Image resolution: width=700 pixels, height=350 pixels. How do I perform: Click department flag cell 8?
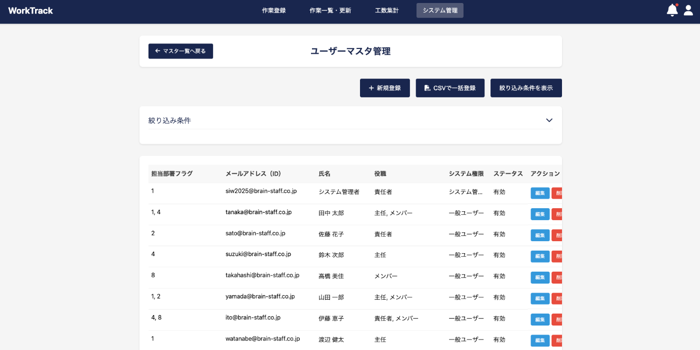tap(153, 275)
